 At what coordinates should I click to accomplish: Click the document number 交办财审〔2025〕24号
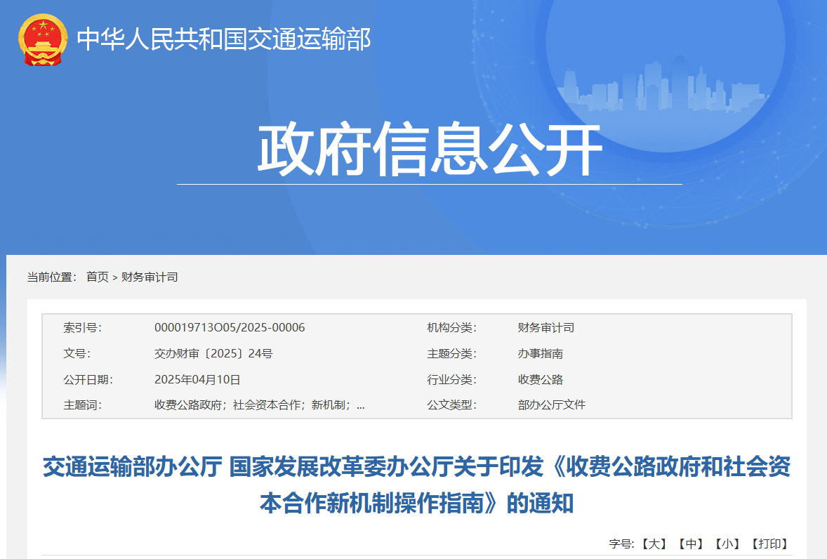click(214, 353)
